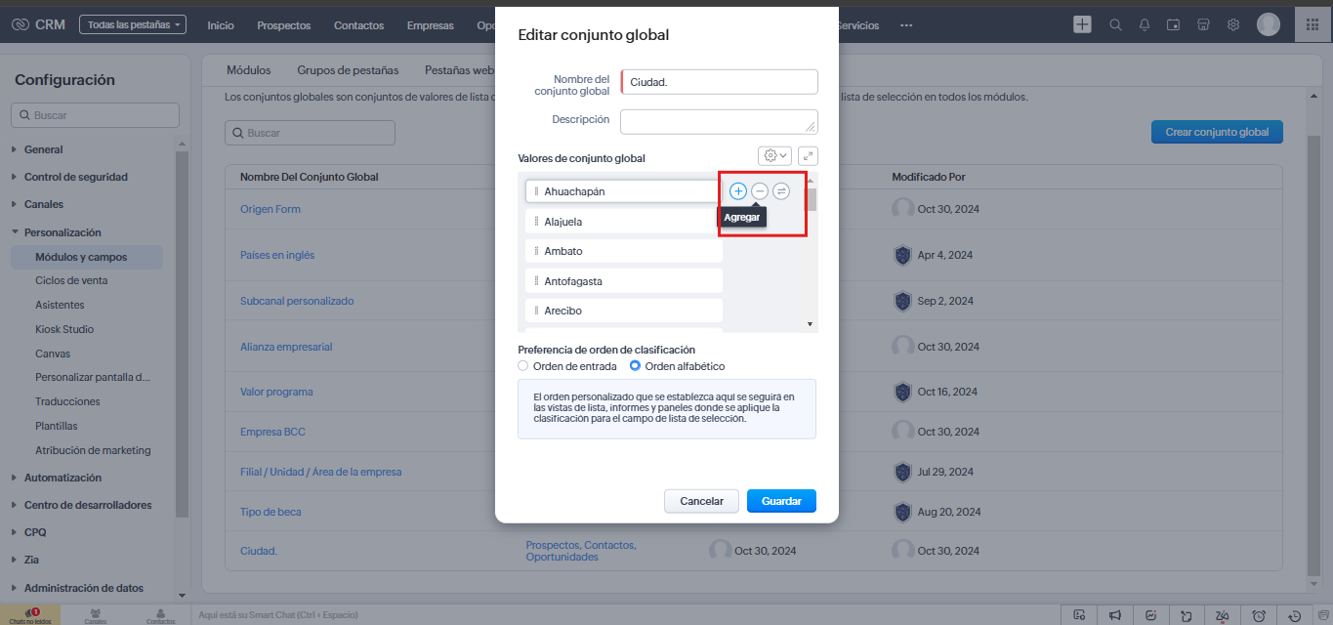Open the apps grid launcher icon

click(1313, 25)
